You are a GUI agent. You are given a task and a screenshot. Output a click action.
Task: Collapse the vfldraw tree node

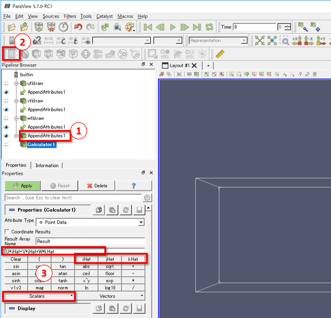(16, 101)
